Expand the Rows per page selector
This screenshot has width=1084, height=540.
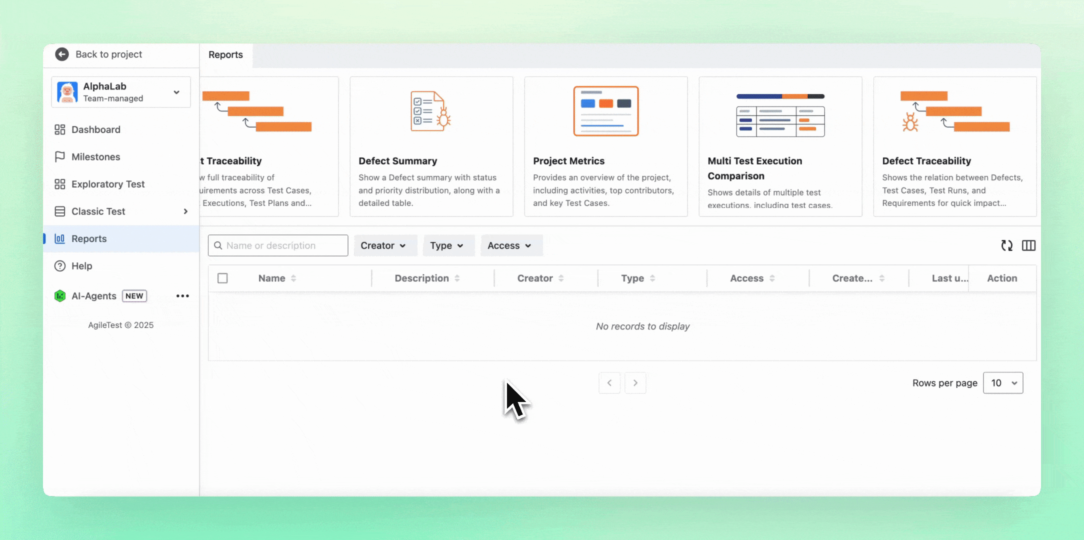(1002, 383)
